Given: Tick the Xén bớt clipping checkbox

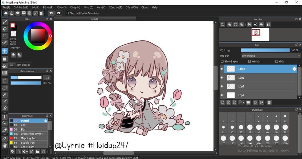Looking at the screenshot, I should pos(250,62).
